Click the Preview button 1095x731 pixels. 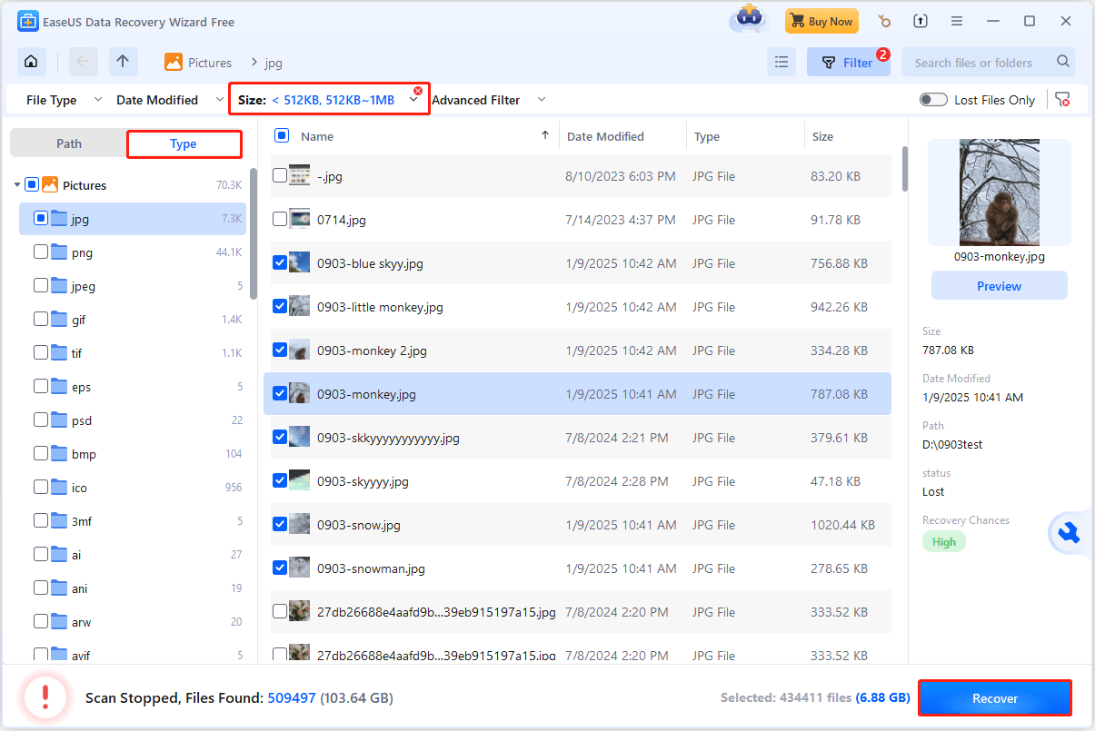[1000, 286]
